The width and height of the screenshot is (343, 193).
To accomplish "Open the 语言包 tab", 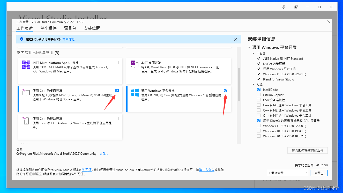I will 70,28.
